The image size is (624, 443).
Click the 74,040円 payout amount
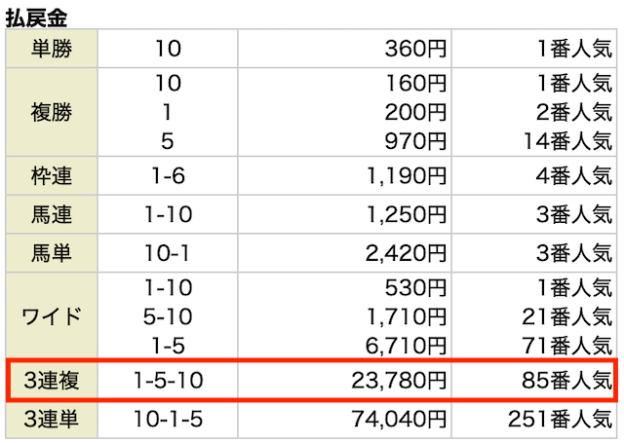click(x=399, y=420)
